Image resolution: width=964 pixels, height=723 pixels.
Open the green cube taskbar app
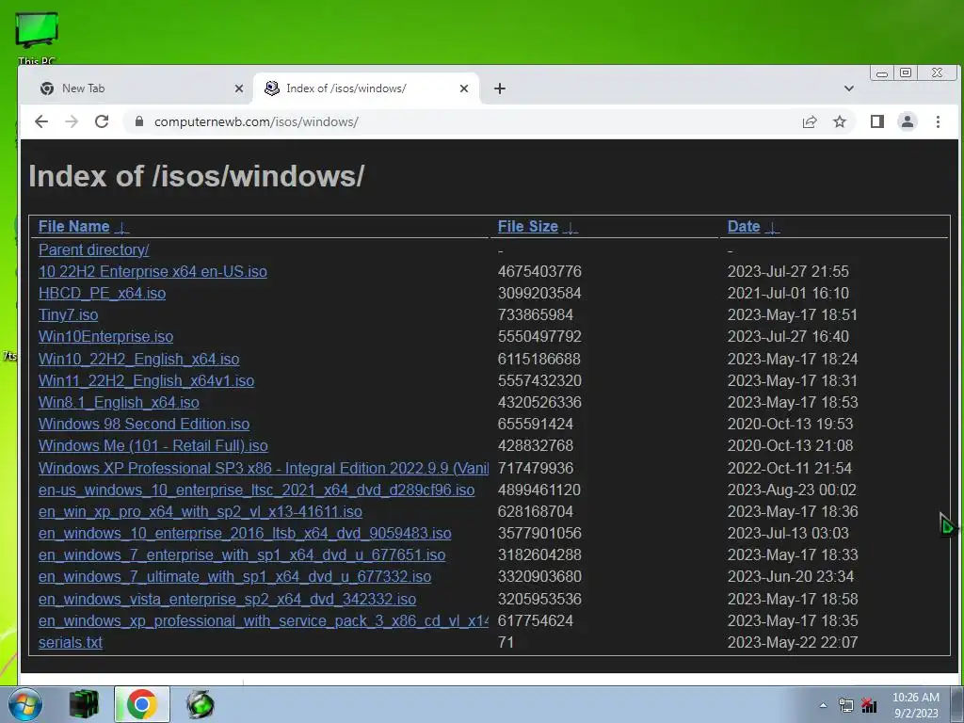tap(84, 704)
